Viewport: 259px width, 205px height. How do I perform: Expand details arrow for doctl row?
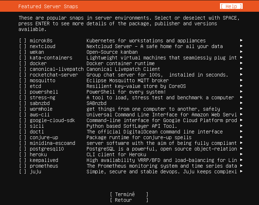point(241,131)
